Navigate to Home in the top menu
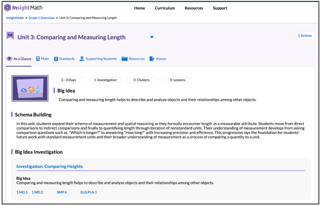321x206 pixels. [139, 8]
